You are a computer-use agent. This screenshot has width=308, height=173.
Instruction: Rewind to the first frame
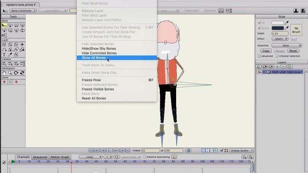pyautogui.click(x=91, y=150)
